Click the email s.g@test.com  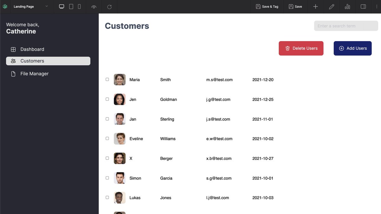219,178
